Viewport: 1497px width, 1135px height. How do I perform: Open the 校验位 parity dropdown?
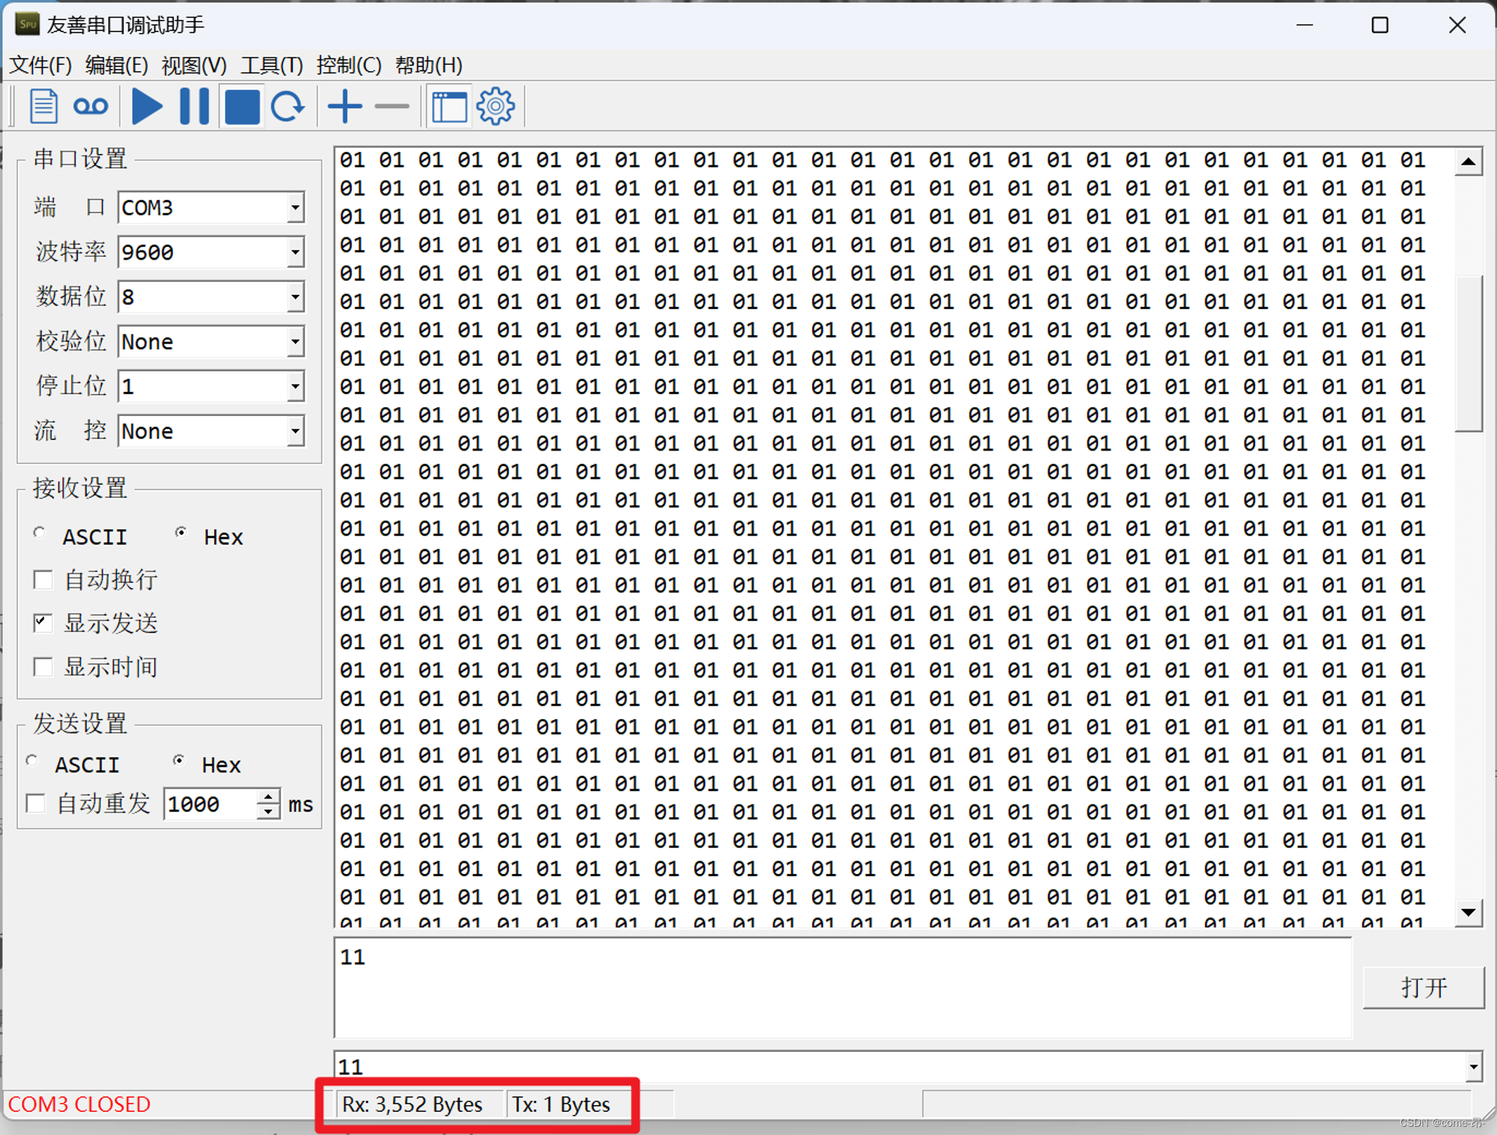pos(296,342)
